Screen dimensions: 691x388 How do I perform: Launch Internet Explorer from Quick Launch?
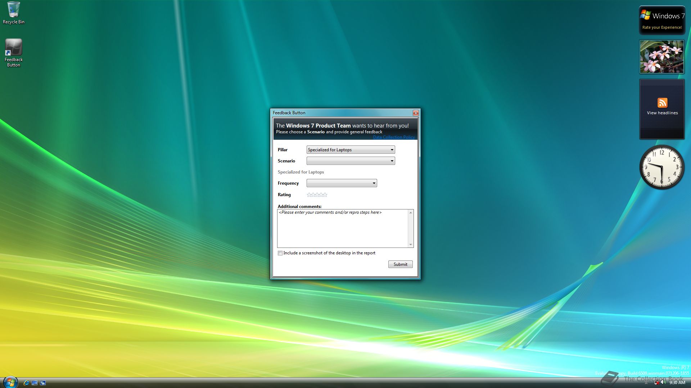26,383
